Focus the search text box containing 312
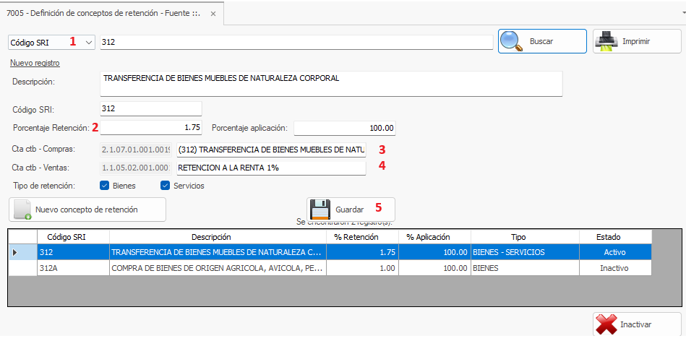 pyautogui.click(x=296, y=43)
